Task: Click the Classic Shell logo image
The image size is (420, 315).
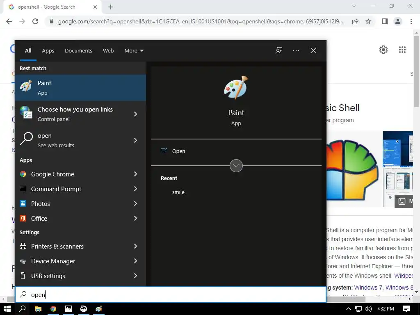Action: [352, 170]
